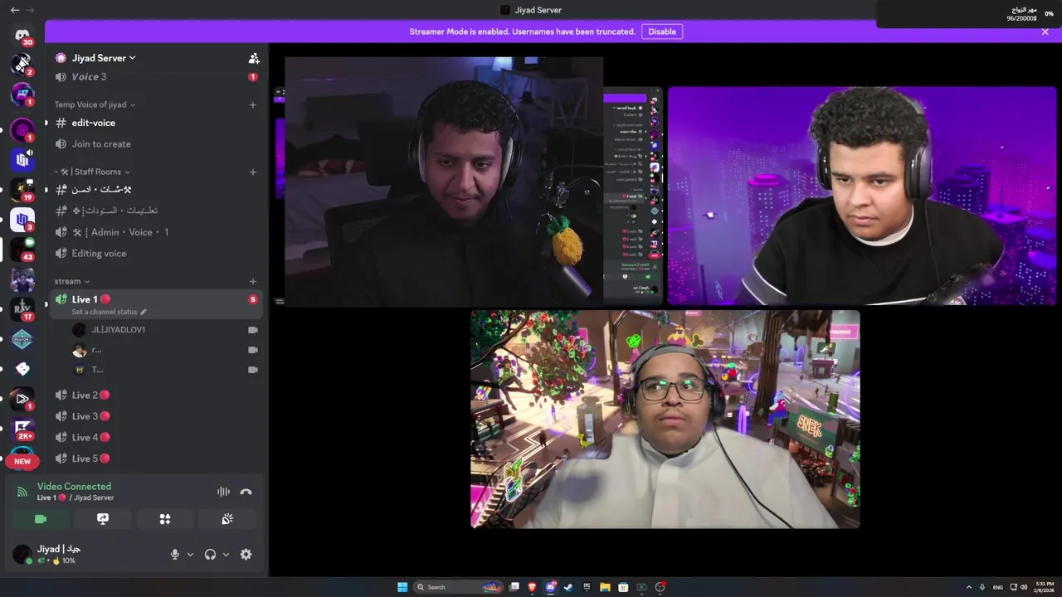
Task: Join the Live 4 voice channel
Action: (156, 437)
